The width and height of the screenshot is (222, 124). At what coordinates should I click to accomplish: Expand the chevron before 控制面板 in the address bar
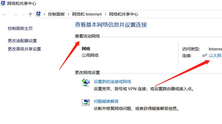coord(45,14)
